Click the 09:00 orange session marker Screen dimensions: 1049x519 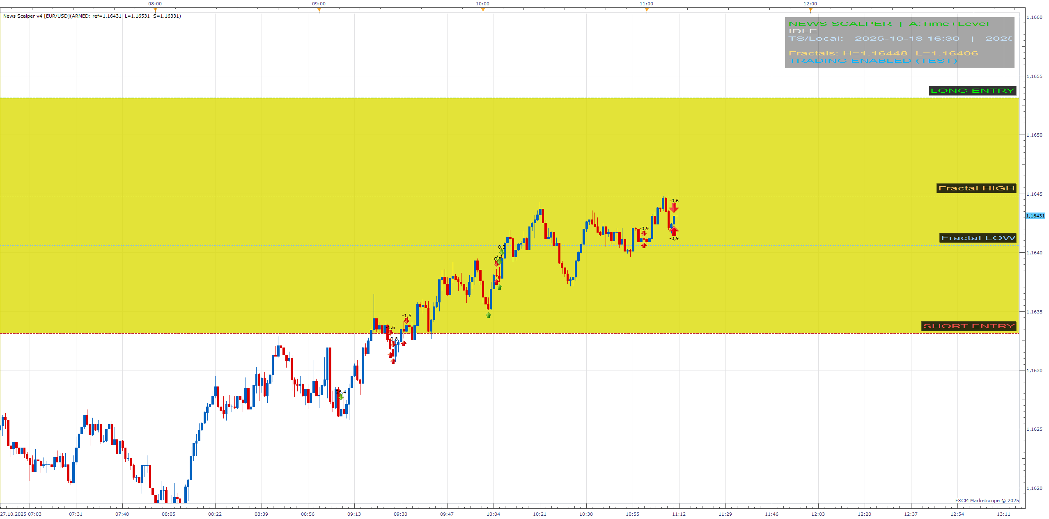click(319, 10)
